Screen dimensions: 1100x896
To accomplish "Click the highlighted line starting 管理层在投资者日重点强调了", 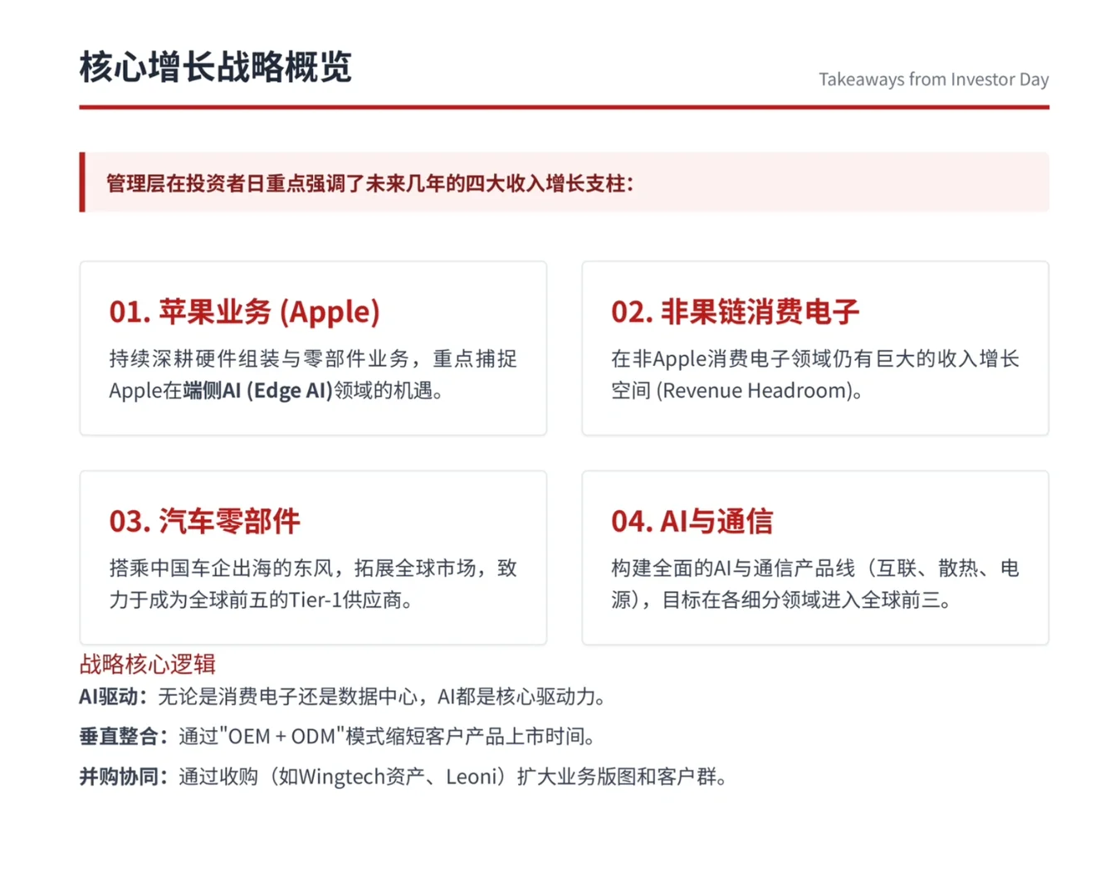I will 369,183.
